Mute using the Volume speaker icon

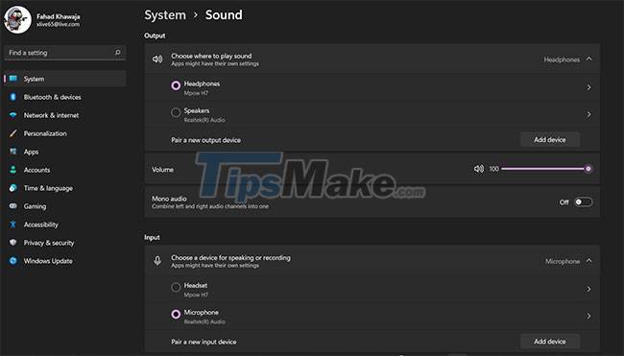pos(479,169)
